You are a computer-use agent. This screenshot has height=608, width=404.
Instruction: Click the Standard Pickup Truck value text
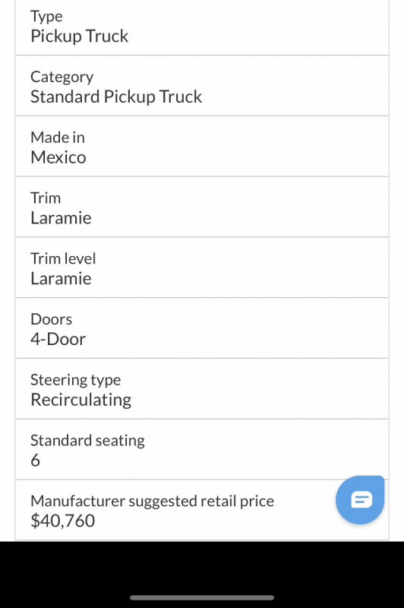pyautogui.click(x=116, y=97)
